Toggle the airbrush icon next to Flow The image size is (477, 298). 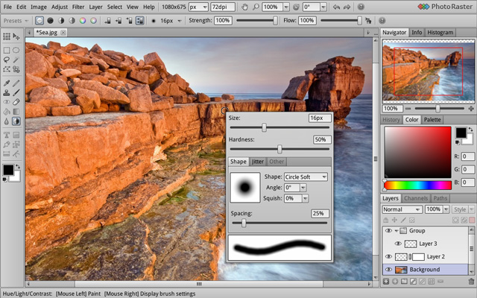pyautogui.click(x=368, y=21)
